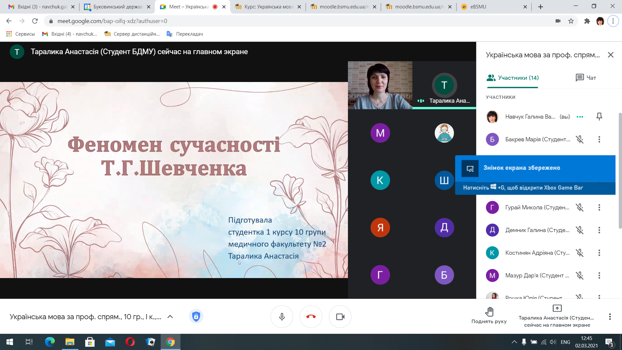Pin Навчук Галина to the main screen
This screenshot has height=350, width=622.
tap(599, 117)
